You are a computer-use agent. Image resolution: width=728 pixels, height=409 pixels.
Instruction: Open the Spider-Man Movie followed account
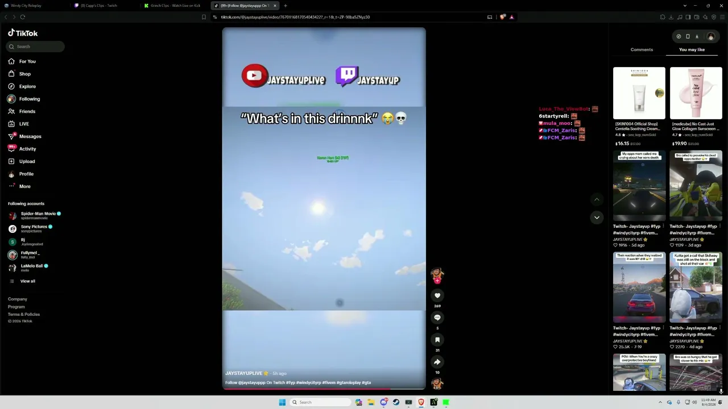pos(35,215)
